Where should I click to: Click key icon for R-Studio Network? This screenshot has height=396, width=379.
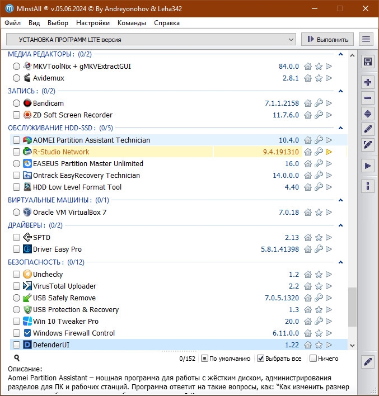pos(319,152)
